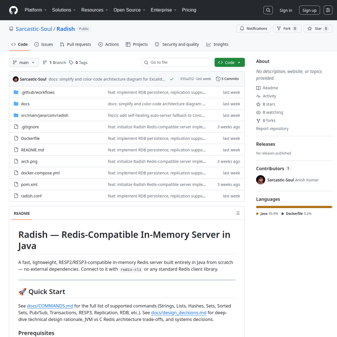Open the src/main/java/com/radish folder
The height and width of the screenshot is (337, 337).
[x=45, y=115]
